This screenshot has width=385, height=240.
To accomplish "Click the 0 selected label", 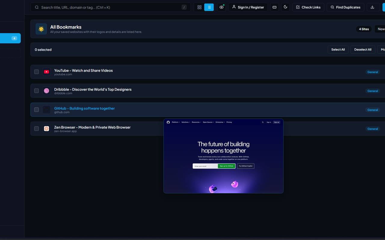I will coord(43,49).
